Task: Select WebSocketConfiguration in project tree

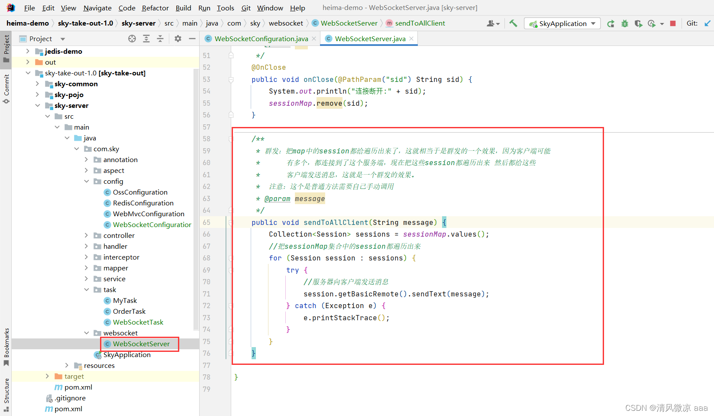Action: (152, 224)
